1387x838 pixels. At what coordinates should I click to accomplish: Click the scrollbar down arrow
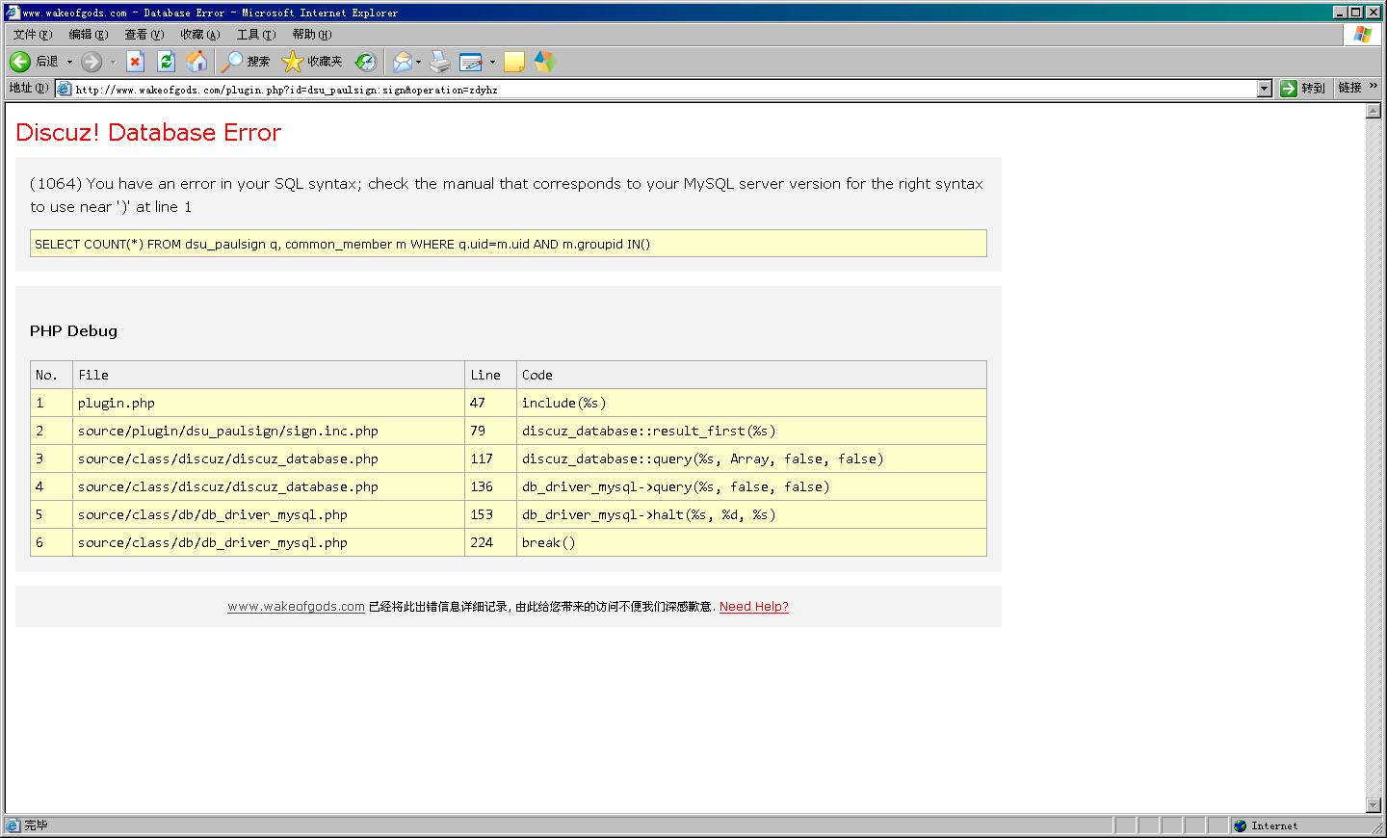point(1374,805)
